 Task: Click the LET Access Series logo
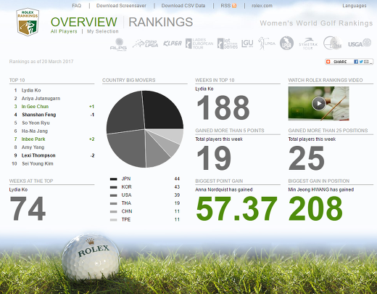coord(228,44)
